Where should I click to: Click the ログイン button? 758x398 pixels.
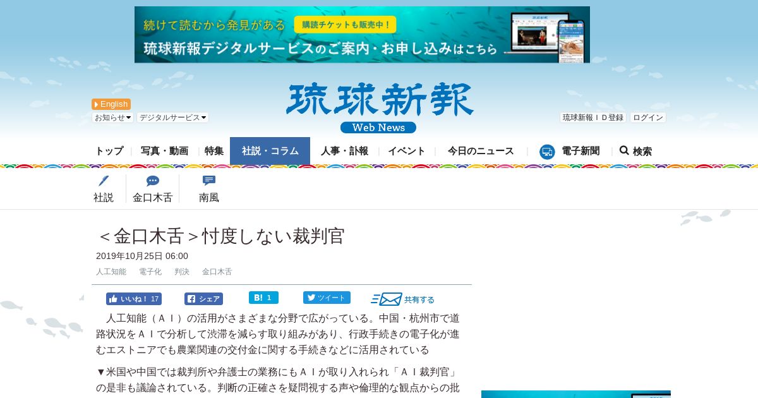pos(648,118)
